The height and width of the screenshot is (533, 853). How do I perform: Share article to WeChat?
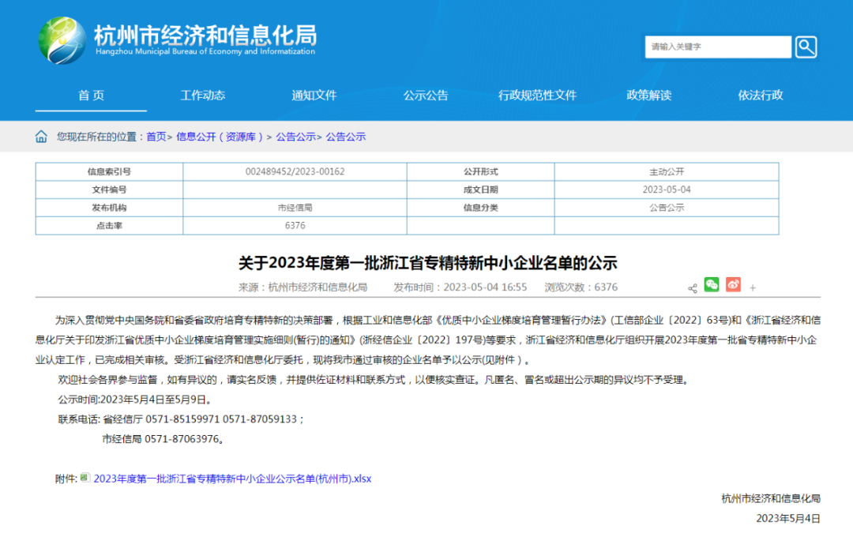click(x=712, y=285)
